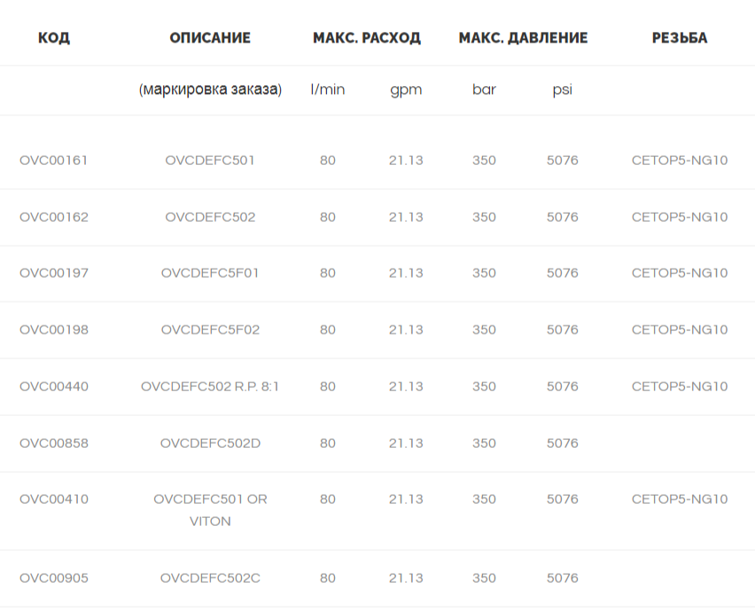
Task: Select product code OVC00198
Action: [54, 330]
